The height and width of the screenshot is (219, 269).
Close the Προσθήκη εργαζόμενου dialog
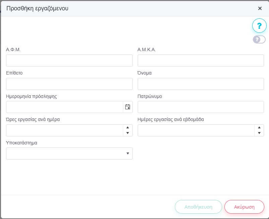pyautogui.click(x=260, y=8)
